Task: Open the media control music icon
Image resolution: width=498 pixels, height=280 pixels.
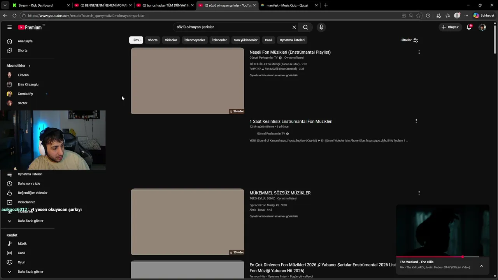Action: [438, 16]
